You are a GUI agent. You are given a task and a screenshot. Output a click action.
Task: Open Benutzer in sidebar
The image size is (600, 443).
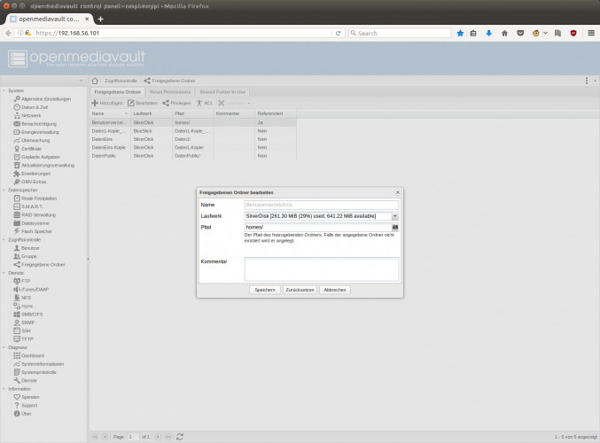27,248
